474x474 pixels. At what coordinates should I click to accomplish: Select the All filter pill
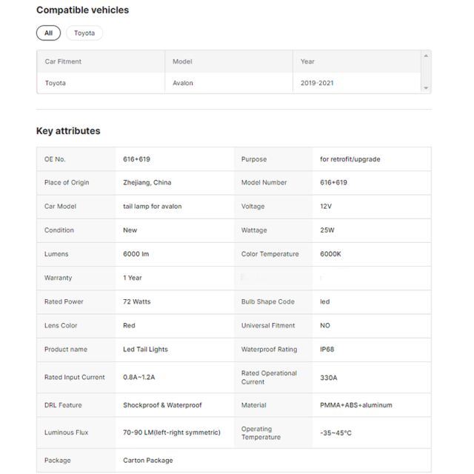click(48, 33)
